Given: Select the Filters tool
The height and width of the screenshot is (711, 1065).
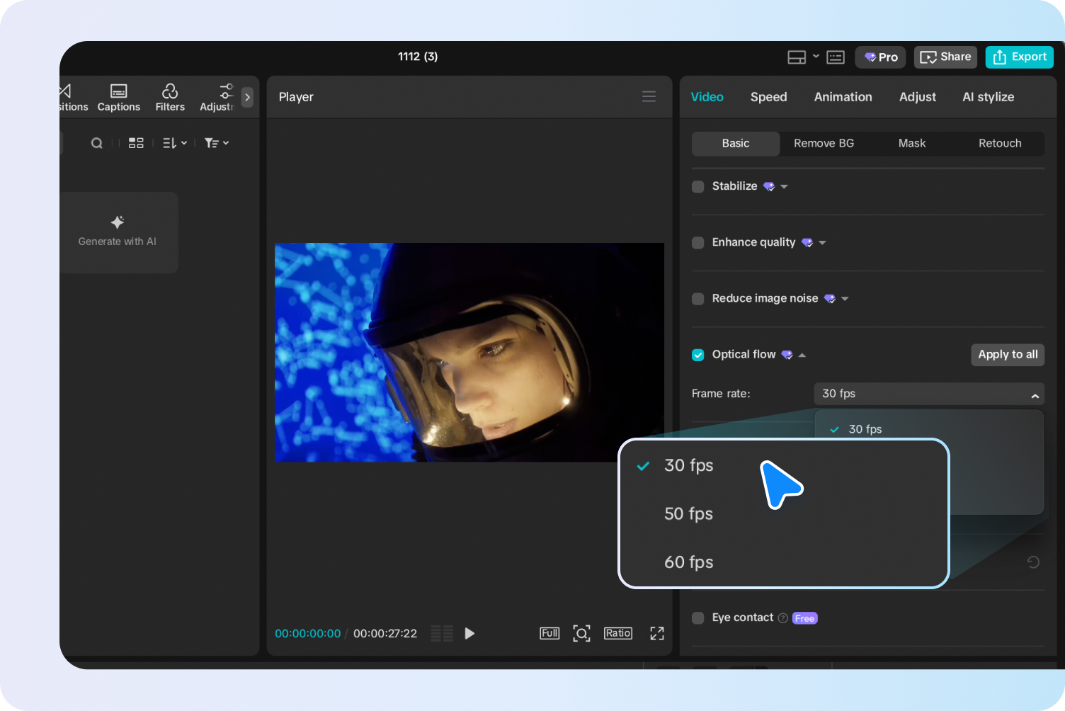Looking at the screenshot, I should click(170, 97).
